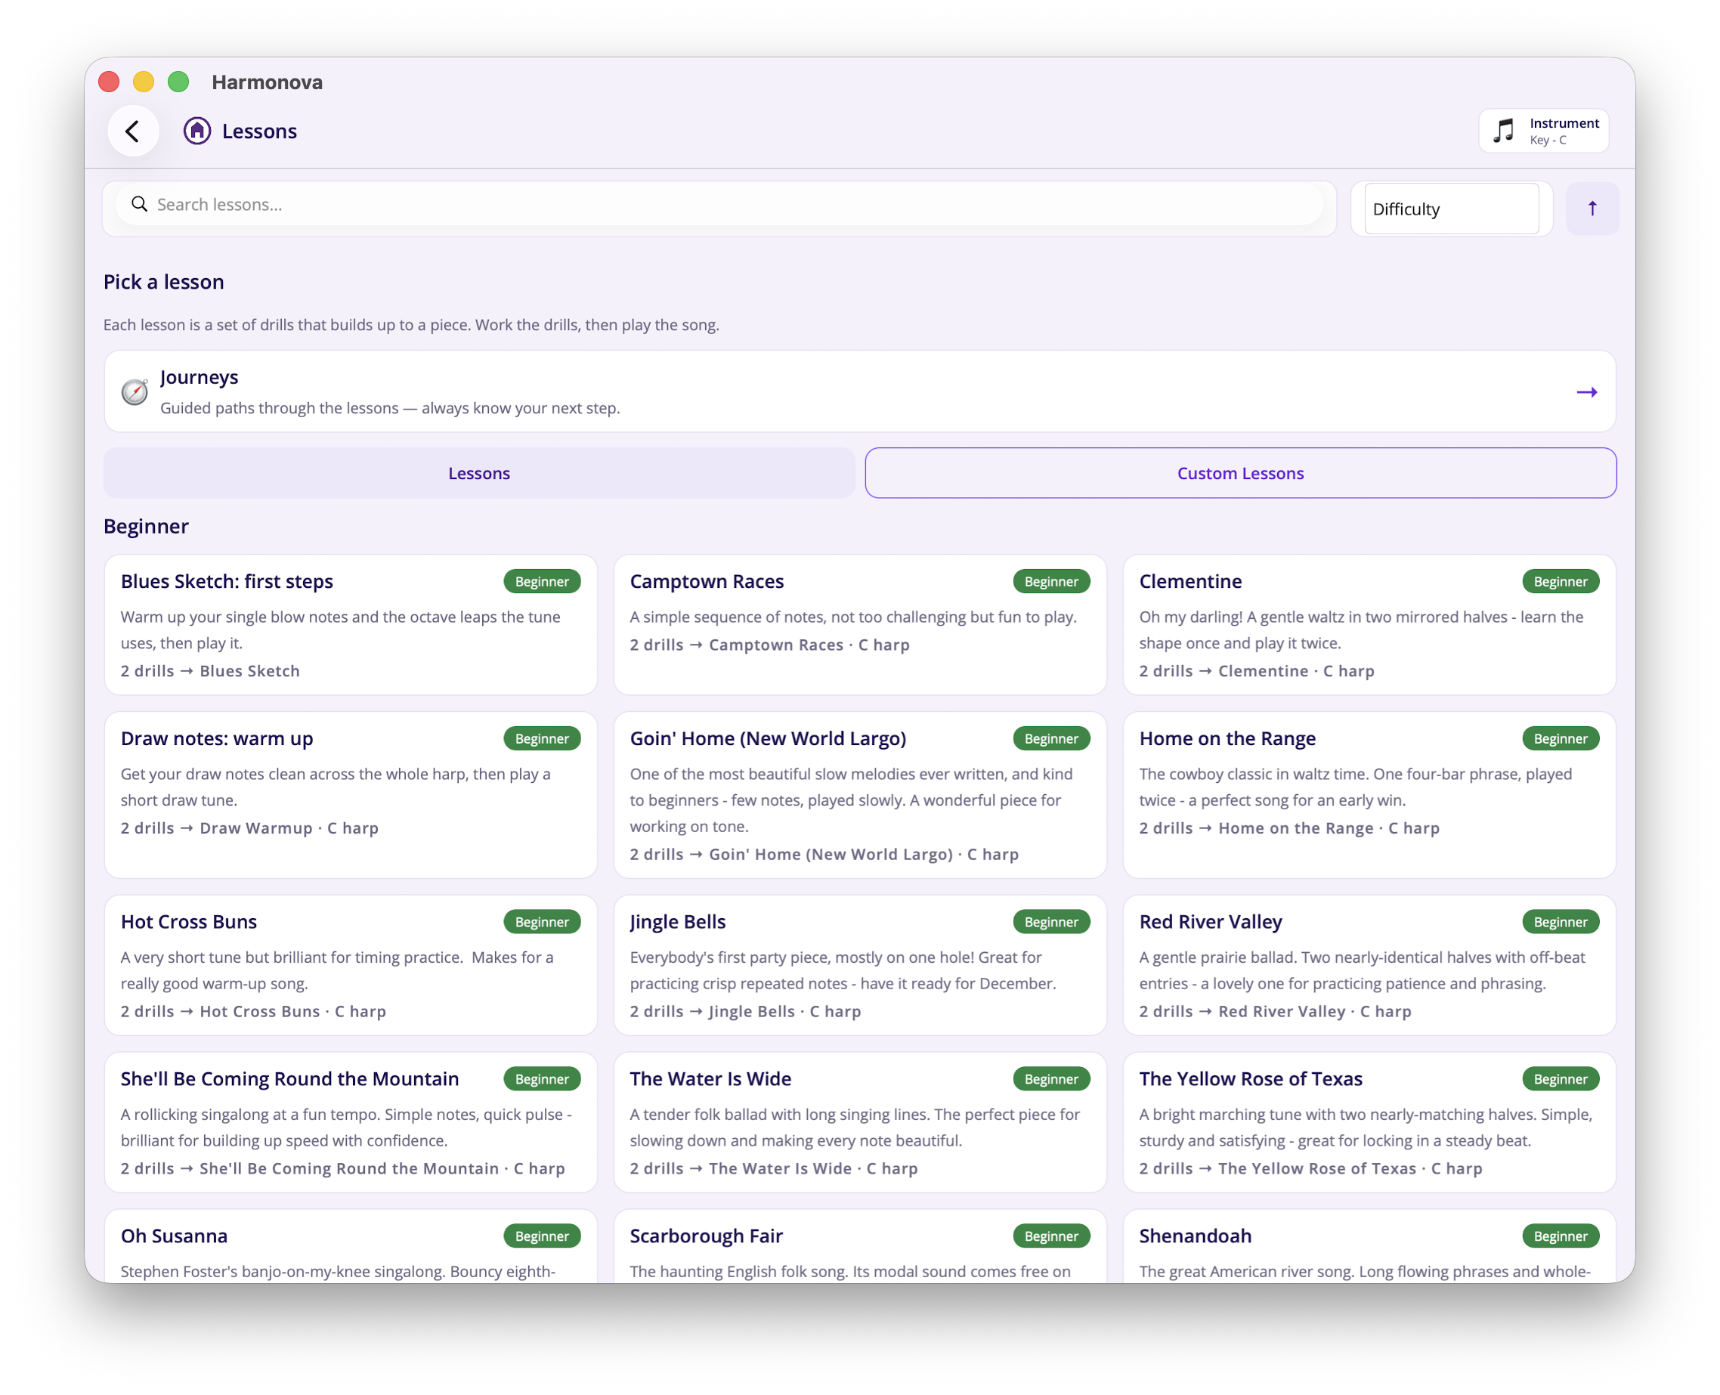Click the Harmonova window title

(x=267, y=82)
